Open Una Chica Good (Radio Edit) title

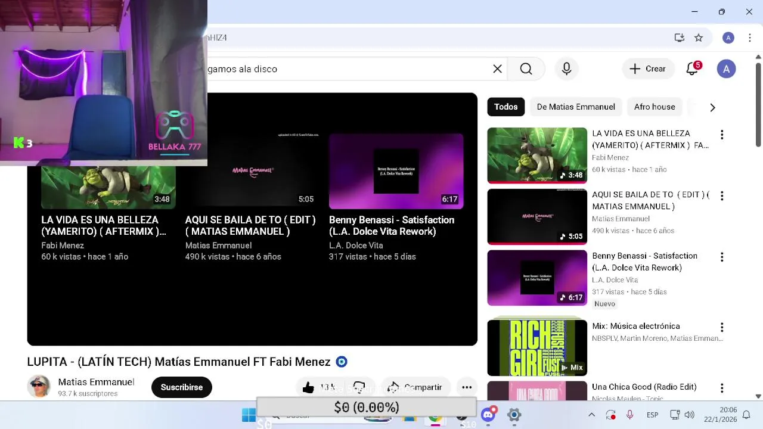(644, 387)
